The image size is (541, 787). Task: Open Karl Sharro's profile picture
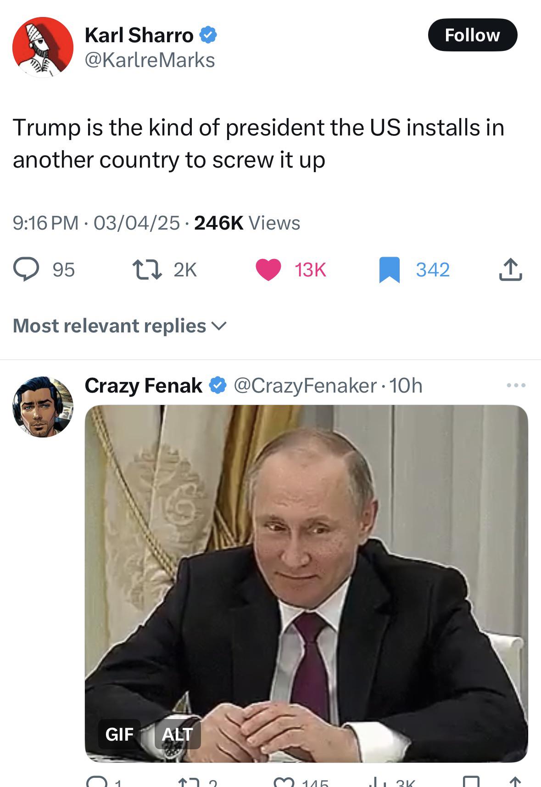(43, 43)
